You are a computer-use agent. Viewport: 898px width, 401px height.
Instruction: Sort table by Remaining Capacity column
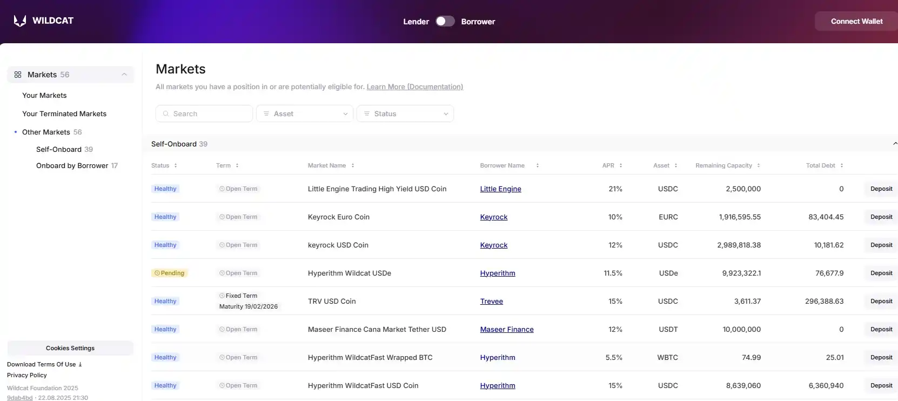coord(759,165)
